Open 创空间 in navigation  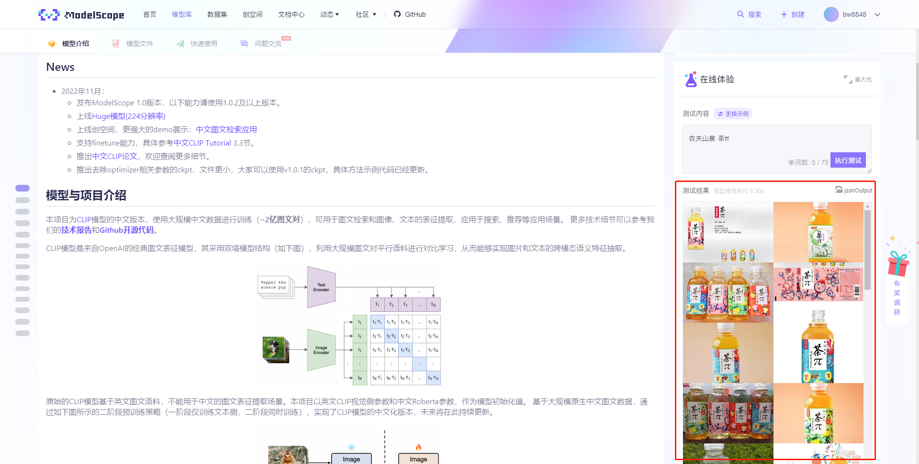click(253, 14)
